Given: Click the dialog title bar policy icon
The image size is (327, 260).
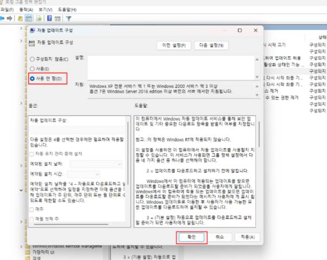Looking at the screenshot, I should coord(32,30).
